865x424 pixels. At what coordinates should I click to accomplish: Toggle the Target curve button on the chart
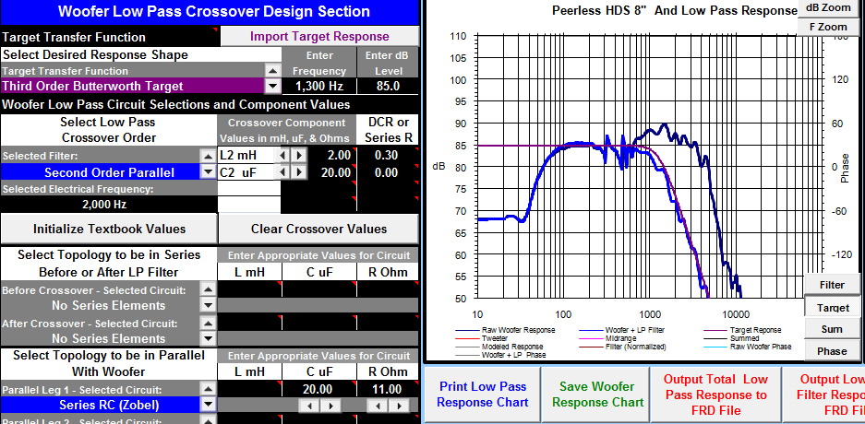click(833, 307)
